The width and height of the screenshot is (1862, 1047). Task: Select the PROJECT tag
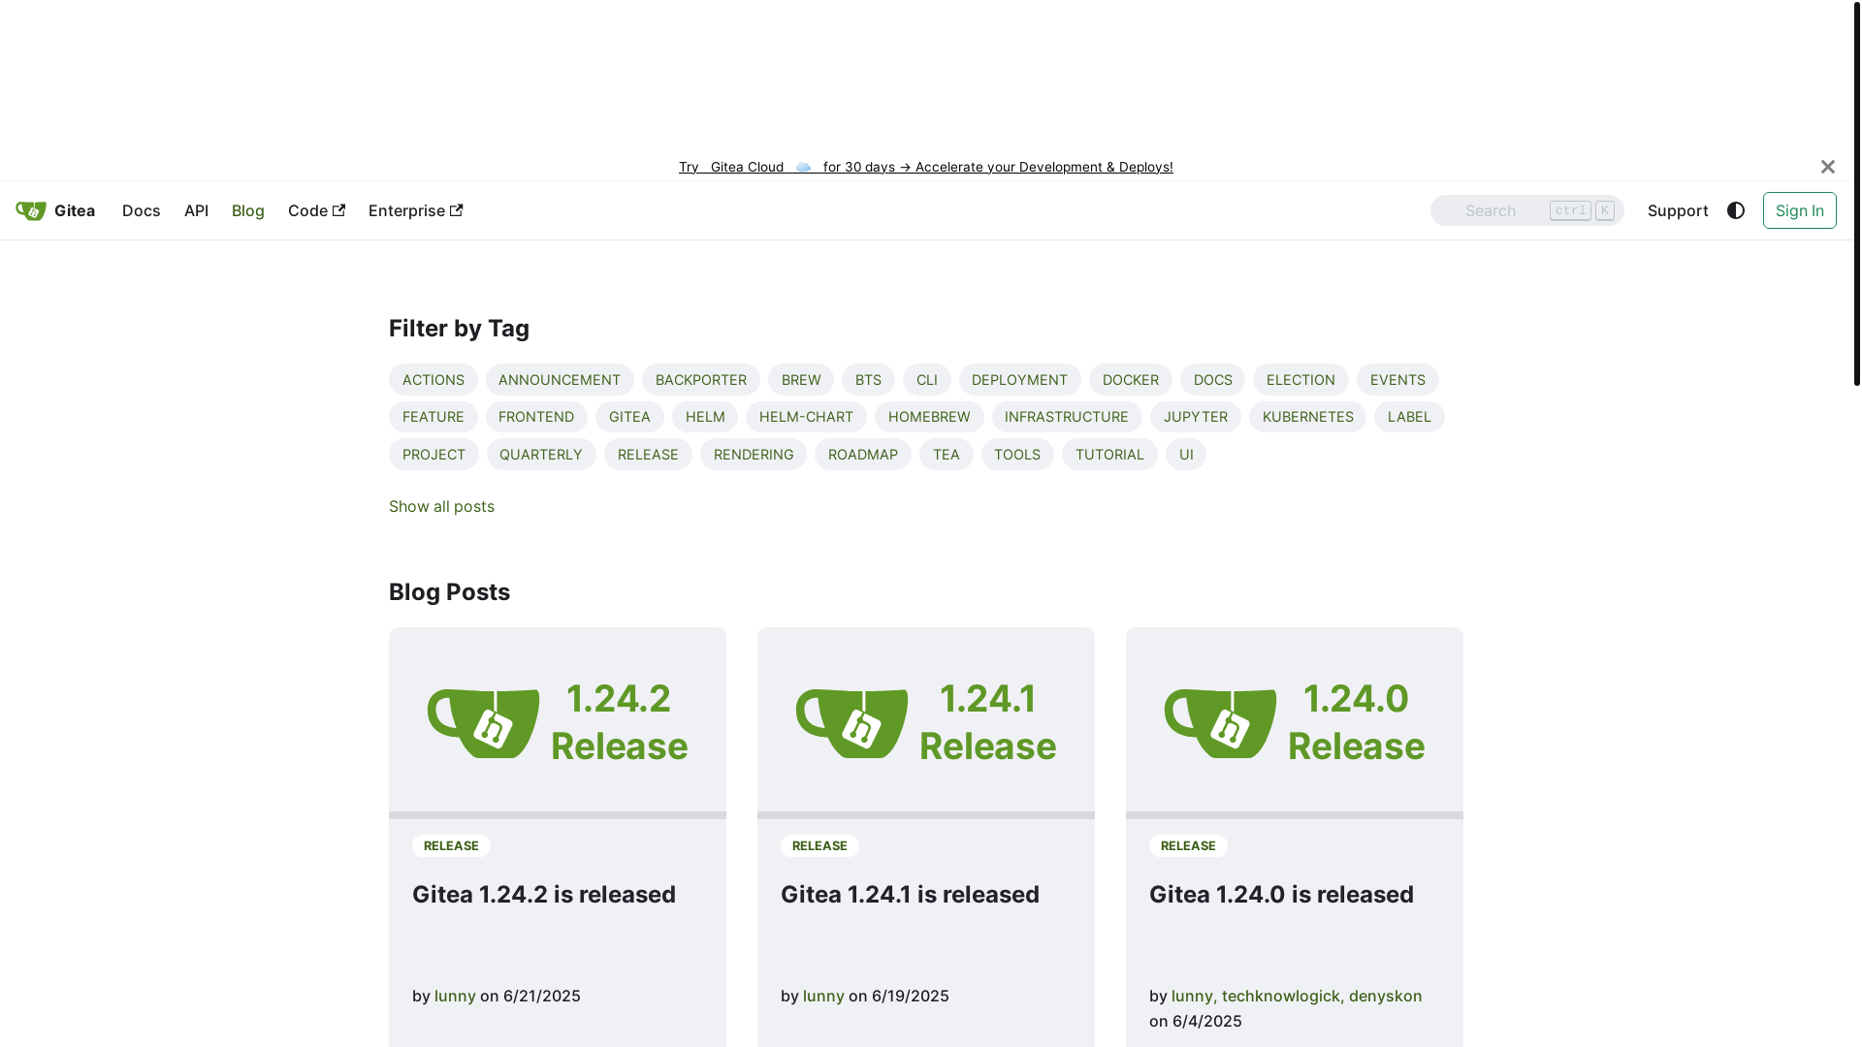coord(433,455)
